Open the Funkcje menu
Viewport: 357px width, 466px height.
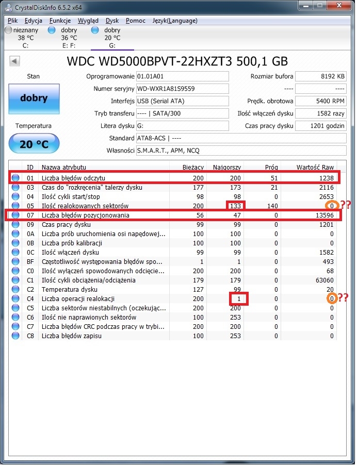click(60, 21)
